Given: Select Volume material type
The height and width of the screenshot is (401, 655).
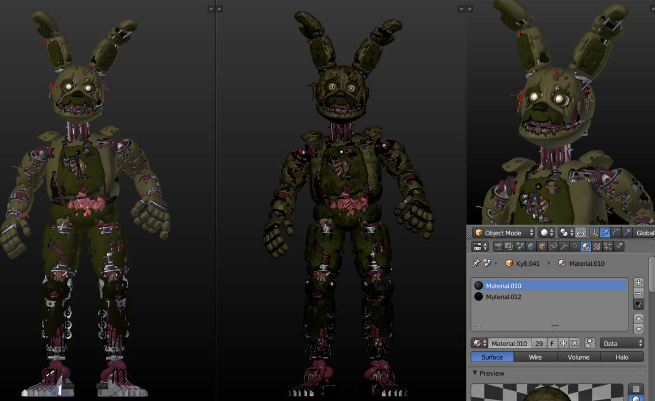Looking at the screenshot, I should tap(579, 357).
